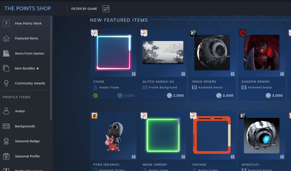Click the animated film icon on Glitch Sansui-Zu card
Viewport: 291px width, 171px height.
(x=183, y=74)
